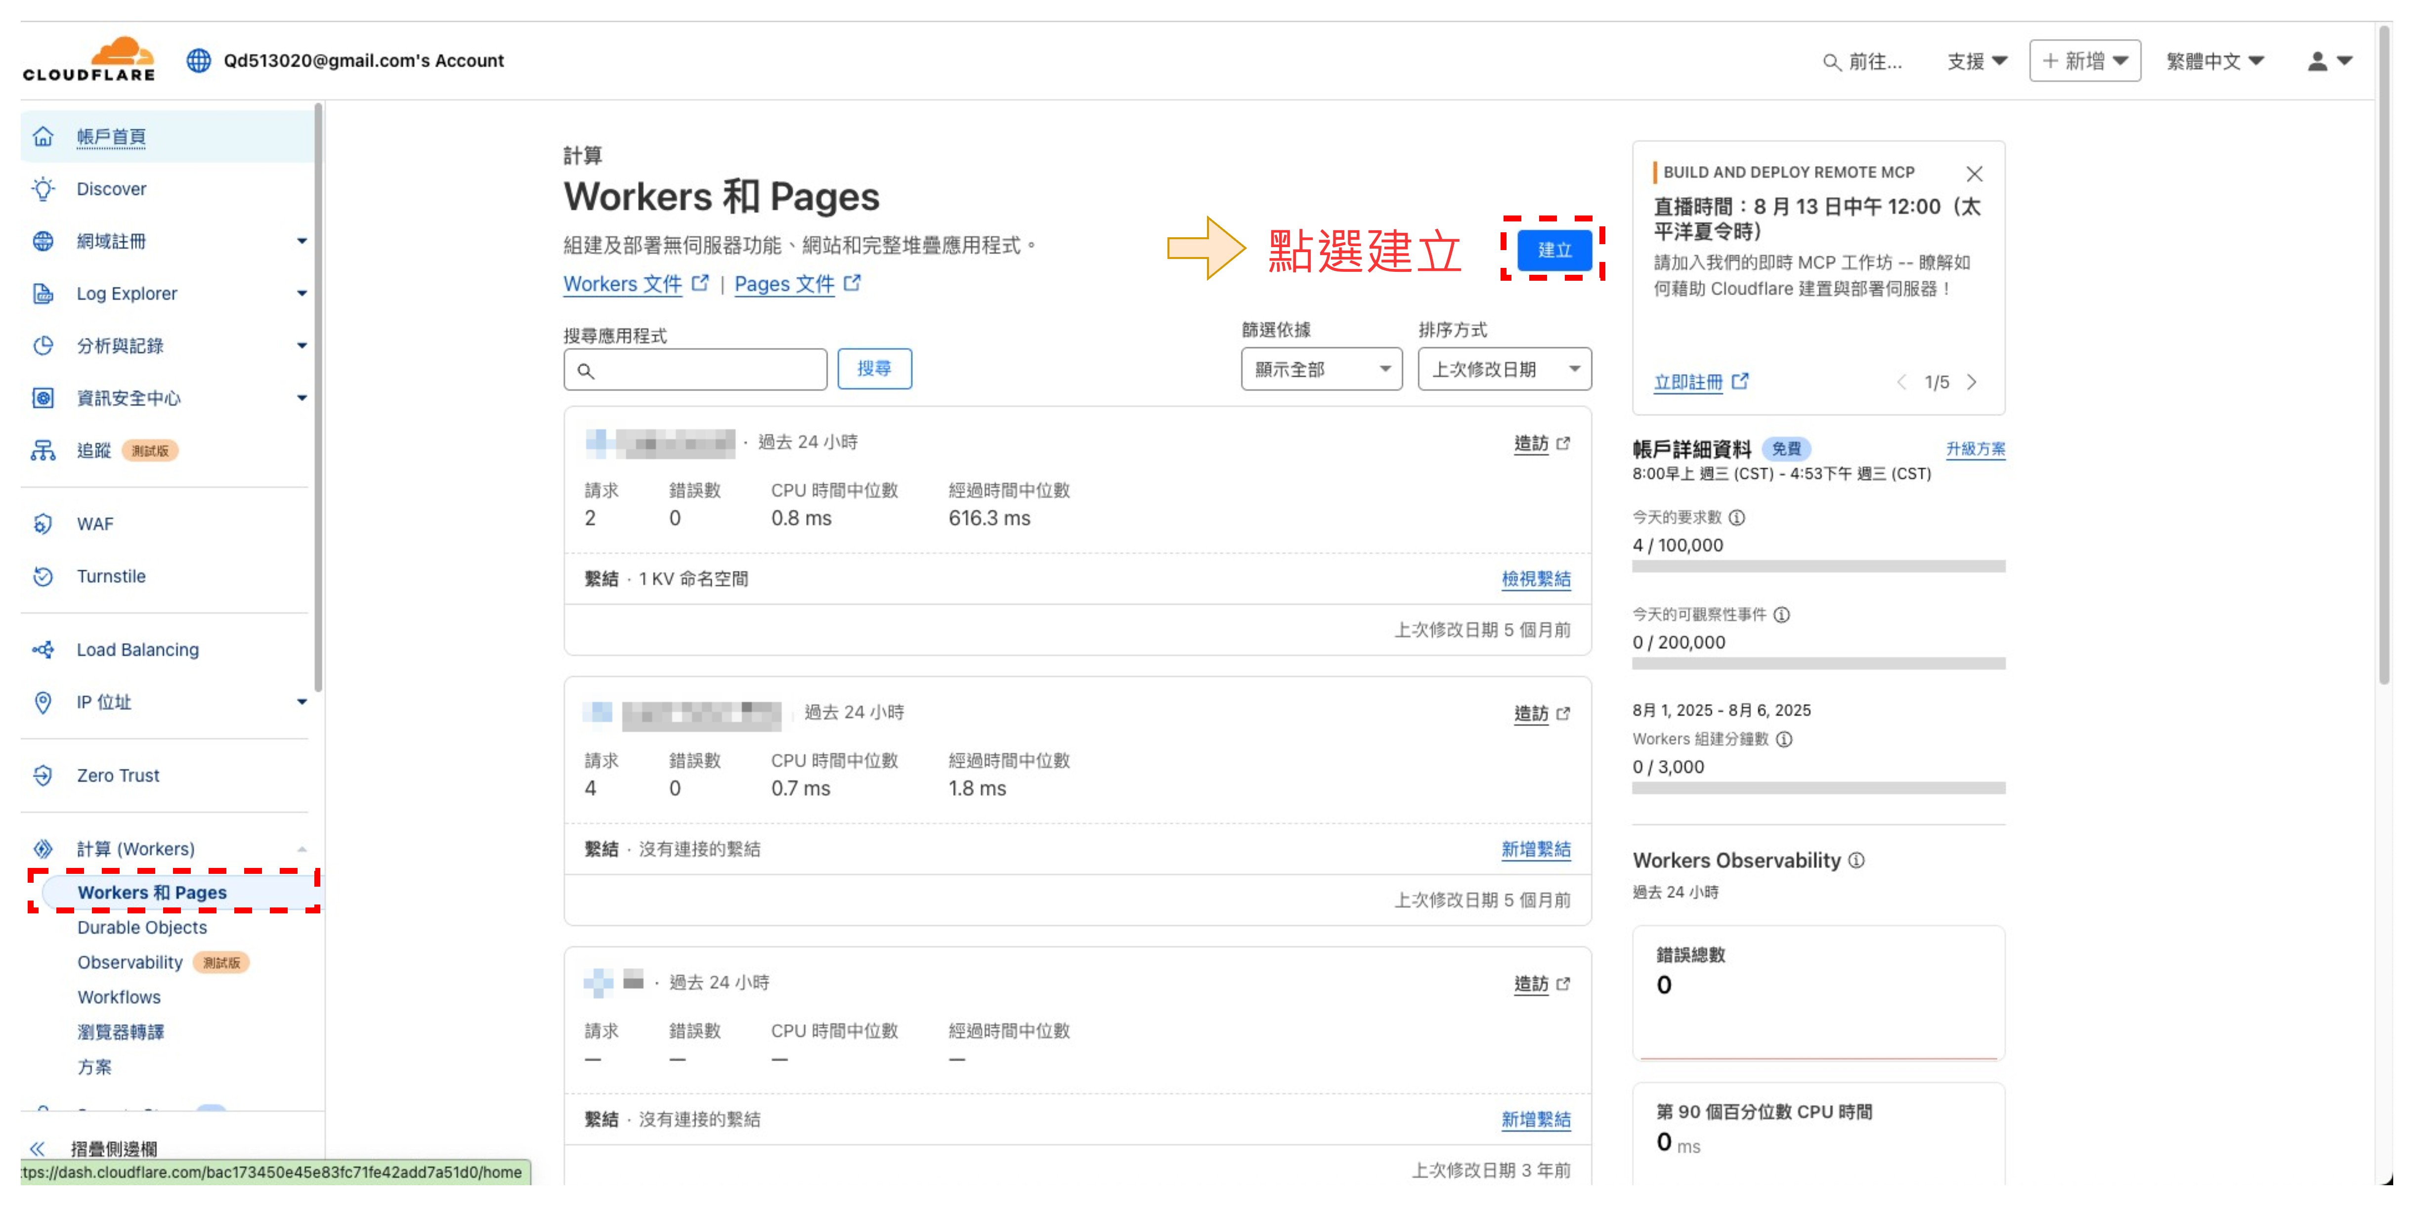2412x1206 pixels.
Task: Click the WAF shield icon
Action: point(43,524)
